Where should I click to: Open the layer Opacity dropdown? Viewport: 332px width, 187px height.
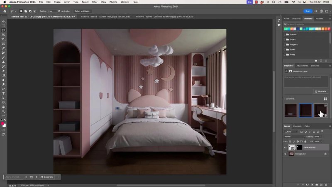tap(321, 137)
